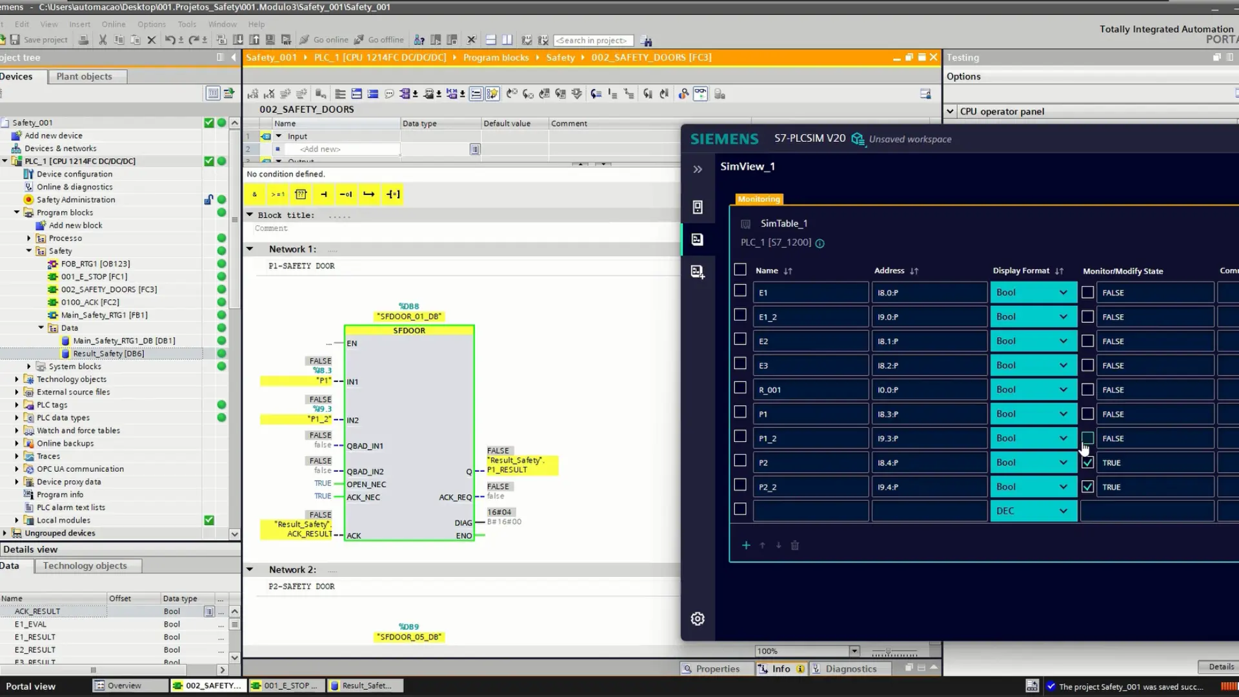Image resolution: width=1239 pixels, height=697 pixels.
Task: Click Save project icon in toolbar
Action: [15, 40]
